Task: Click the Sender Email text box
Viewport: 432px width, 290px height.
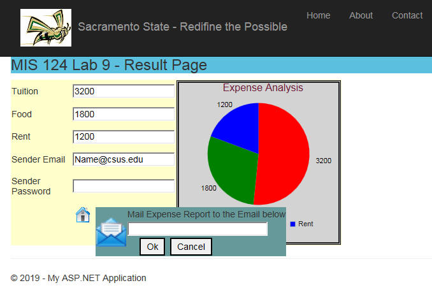Action: point(124,159)
